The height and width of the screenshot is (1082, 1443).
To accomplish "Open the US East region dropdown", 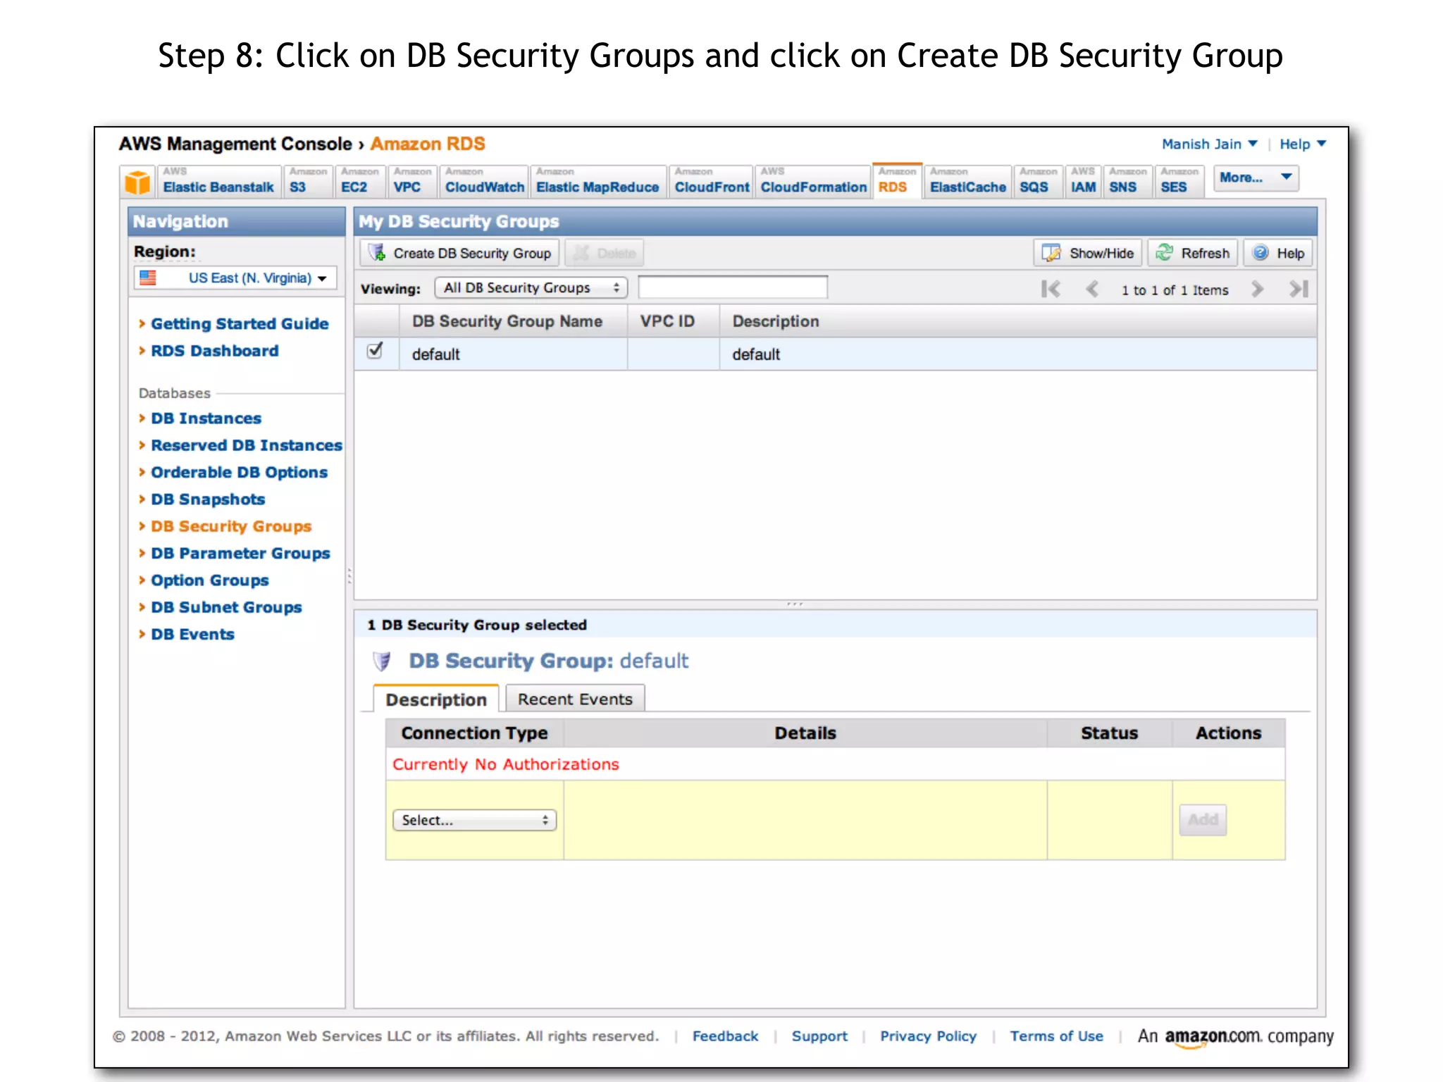I will tap(236, 278).
